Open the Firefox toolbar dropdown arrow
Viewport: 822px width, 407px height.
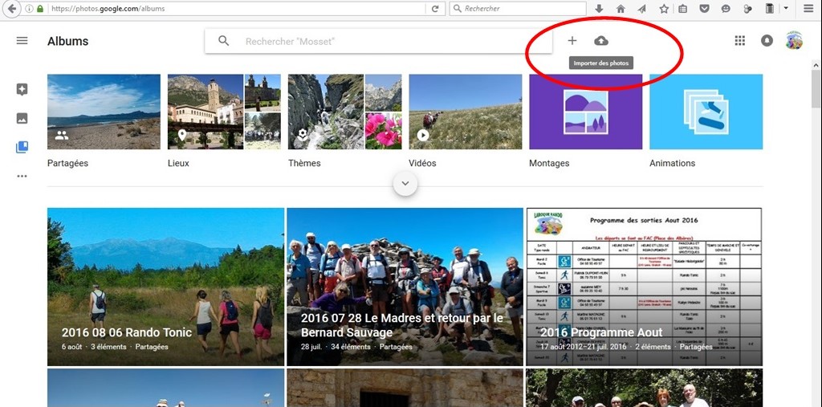(x=786, y=9)
